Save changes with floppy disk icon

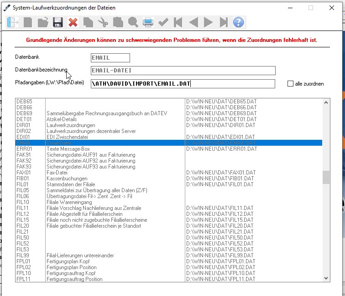58,22
